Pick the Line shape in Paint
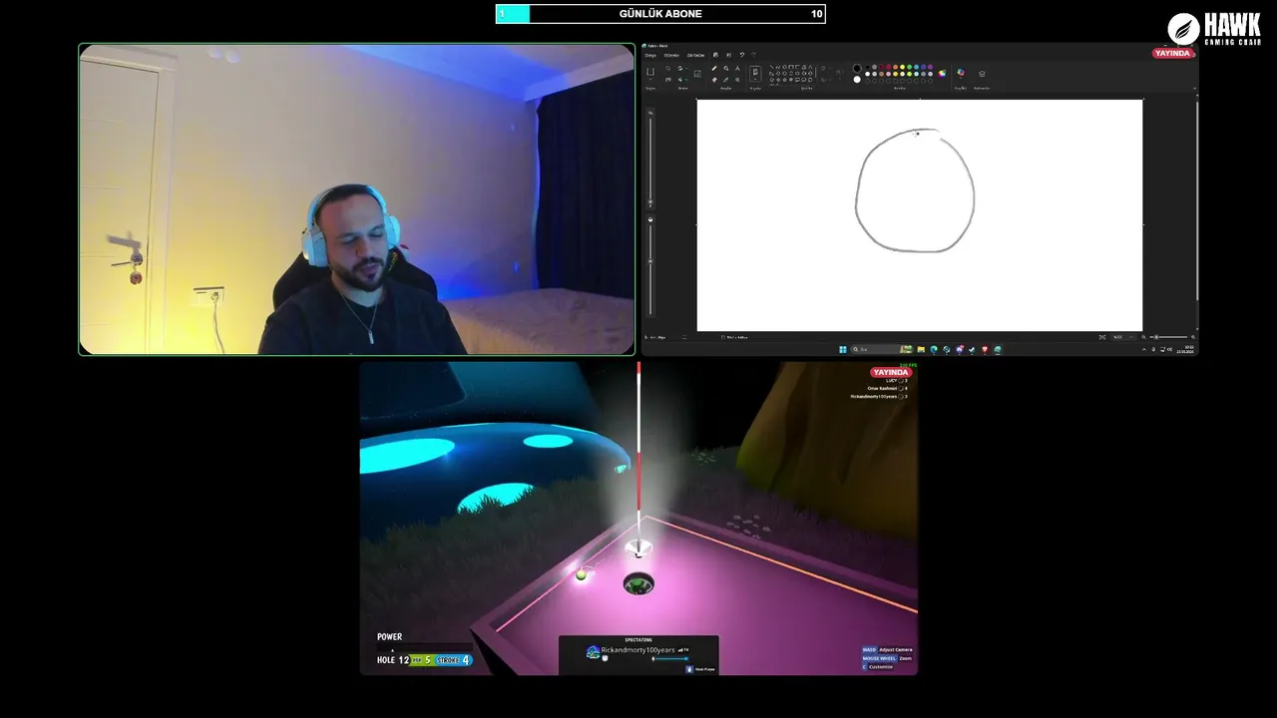The image size is (1277, 718). pyautogui.click(x=771, y=67)
